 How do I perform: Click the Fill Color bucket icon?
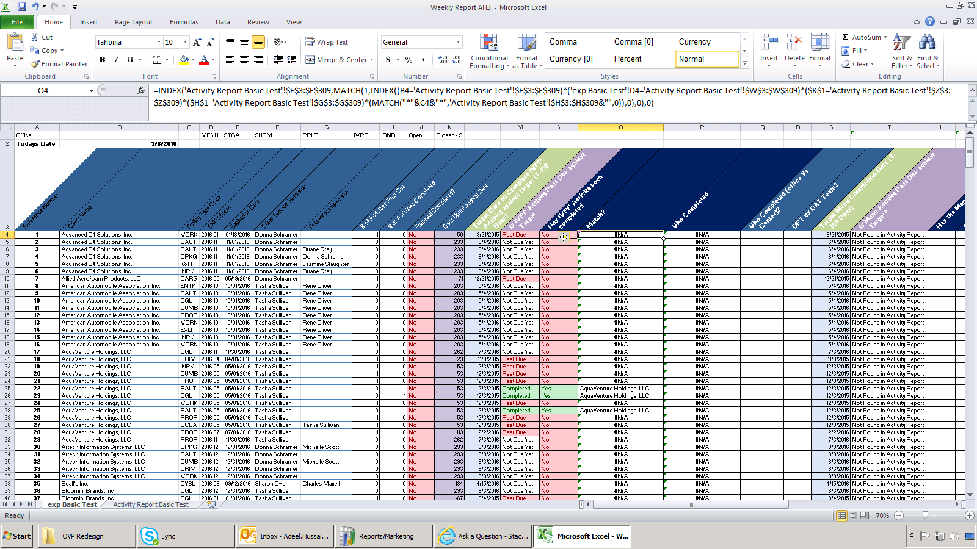pos(184,60)
